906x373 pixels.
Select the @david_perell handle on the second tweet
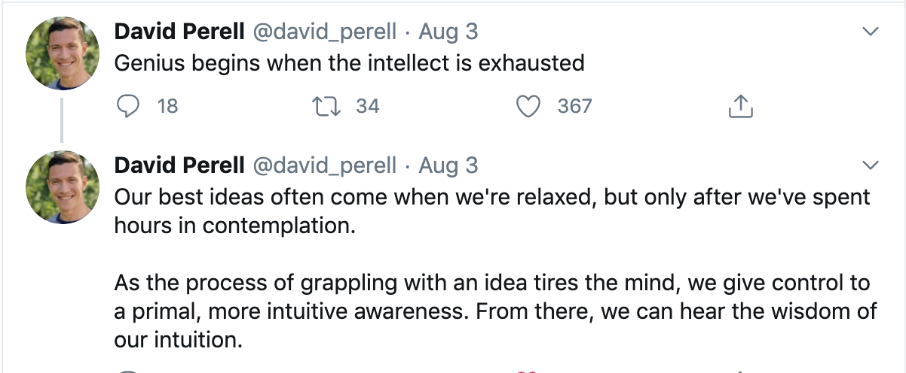324,165
